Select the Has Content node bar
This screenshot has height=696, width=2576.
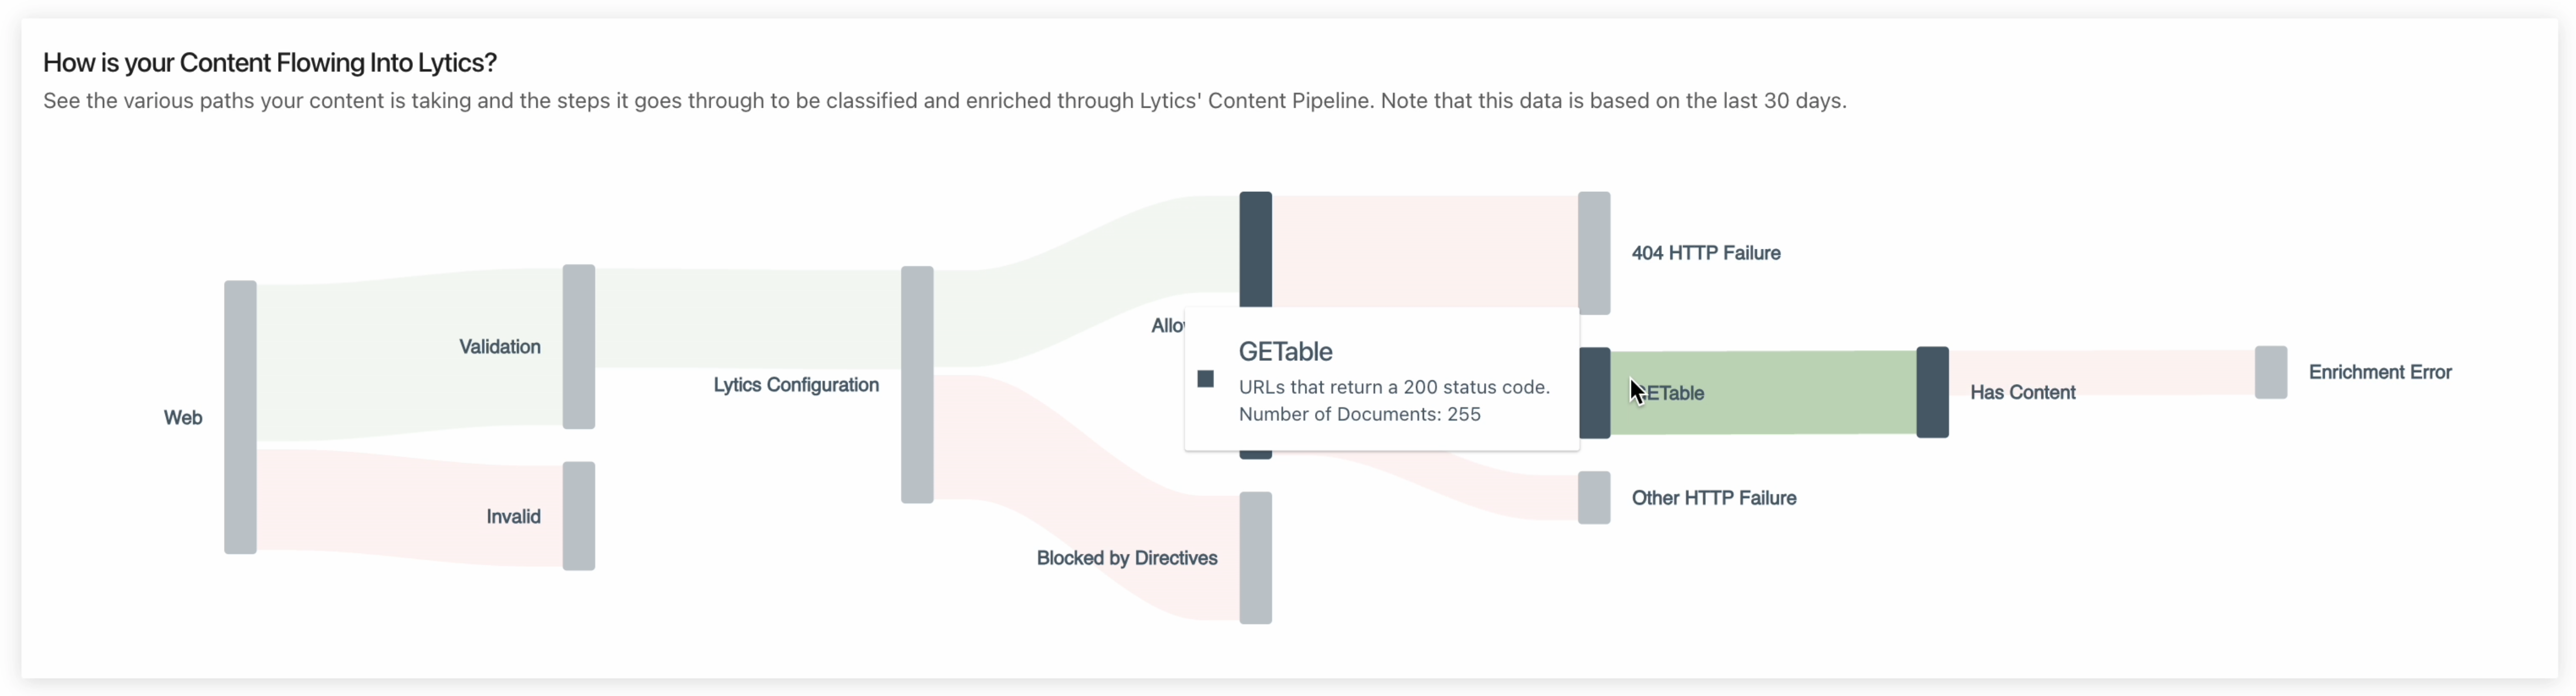pyautogui.click(x=1933, y=392)
